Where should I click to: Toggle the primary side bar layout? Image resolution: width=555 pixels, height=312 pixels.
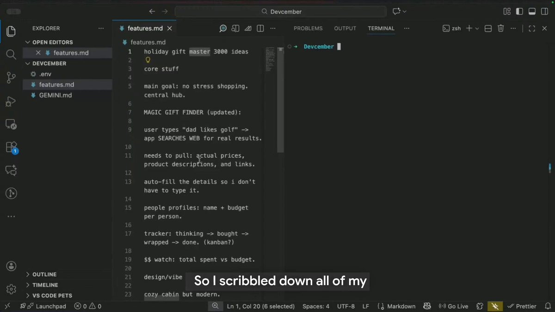click(x=519, y=12)
